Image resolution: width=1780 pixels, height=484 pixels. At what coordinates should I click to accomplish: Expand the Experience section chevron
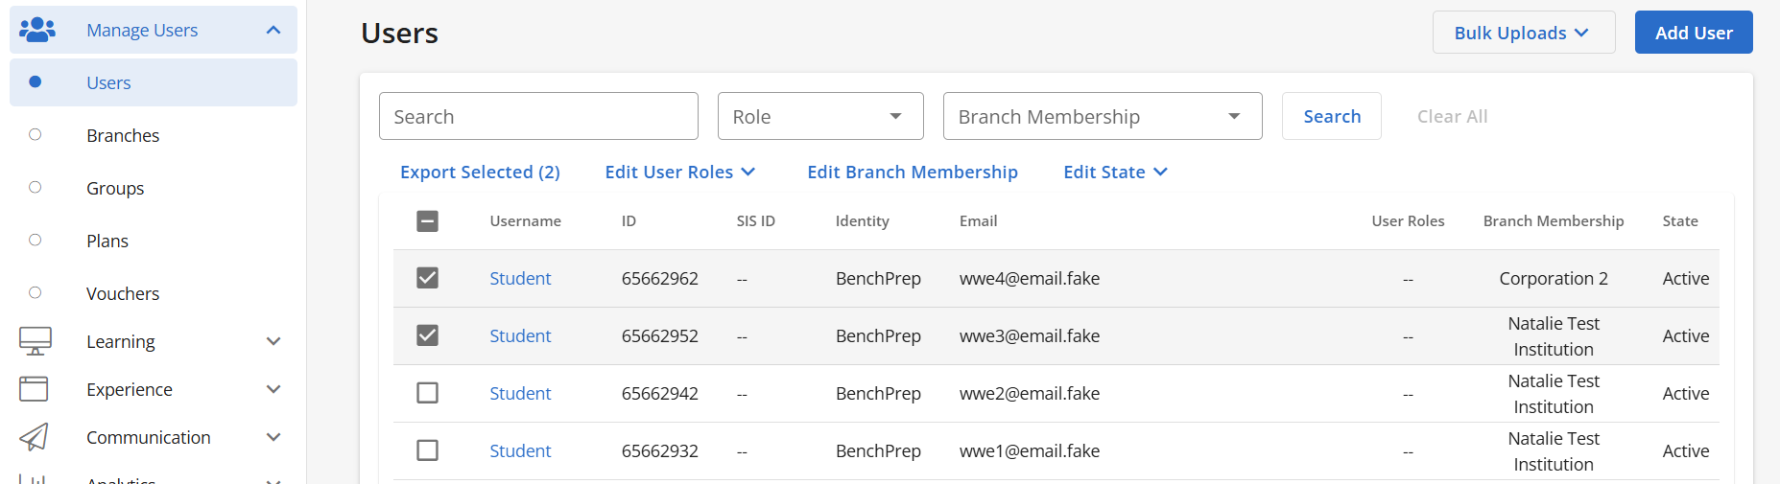point(273,389)
